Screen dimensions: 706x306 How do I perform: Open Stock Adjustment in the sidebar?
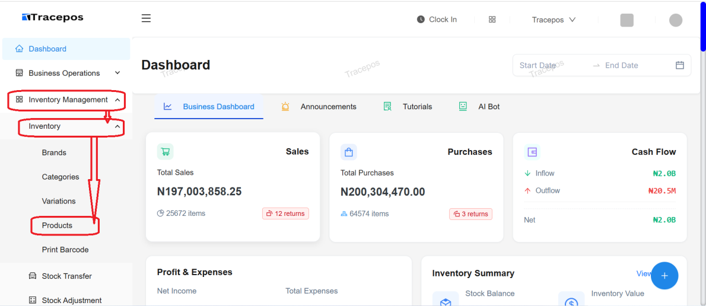pyautogui.click(x=72, y=300)
